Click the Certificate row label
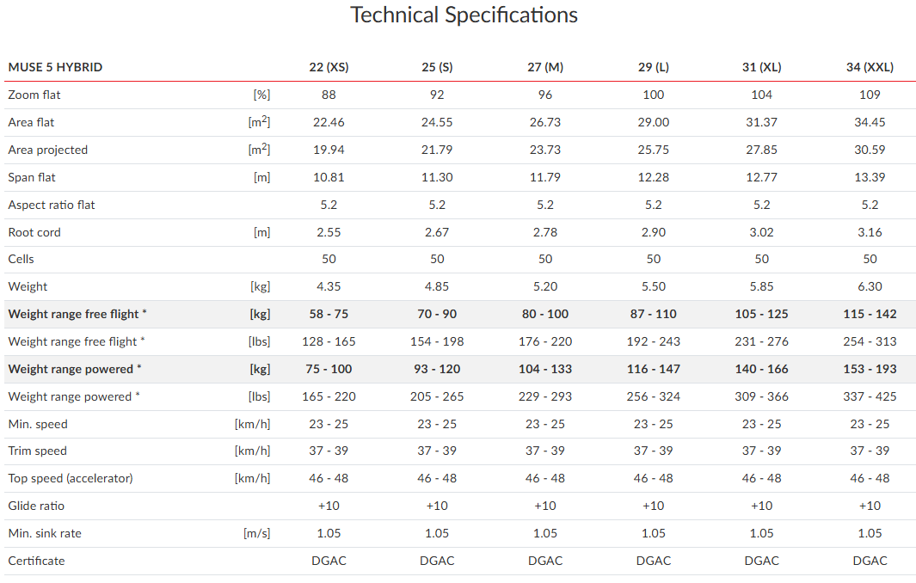916x583 pixels. click(x=36, y=561)
